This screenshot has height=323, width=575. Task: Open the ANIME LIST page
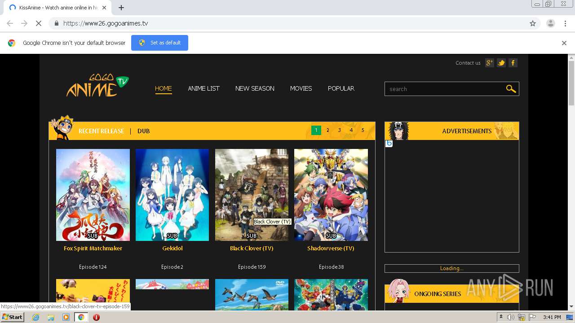click(203, 88)
